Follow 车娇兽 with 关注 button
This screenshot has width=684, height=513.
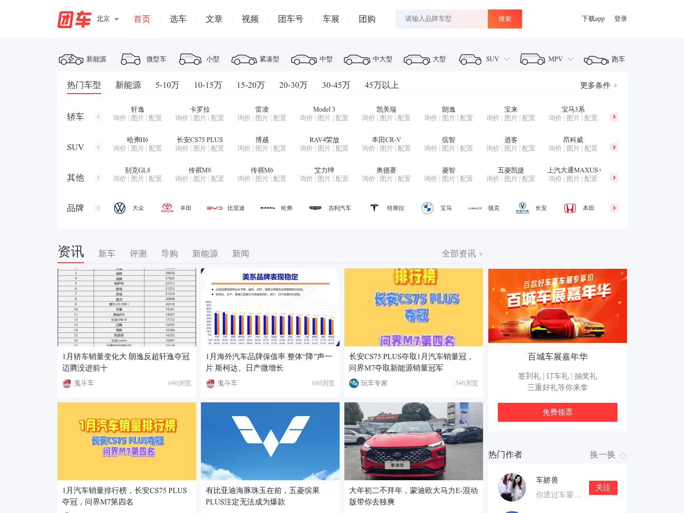tap(603, 488)
